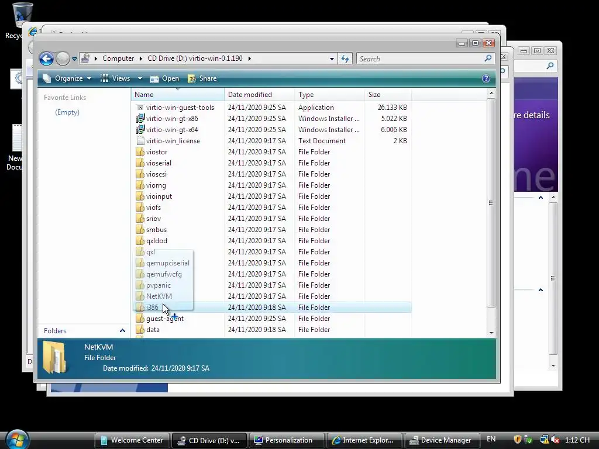The width and height of the screenshot is (599, 449).
Task: Click the pvpanic folder name
Action: click(158, 285)
